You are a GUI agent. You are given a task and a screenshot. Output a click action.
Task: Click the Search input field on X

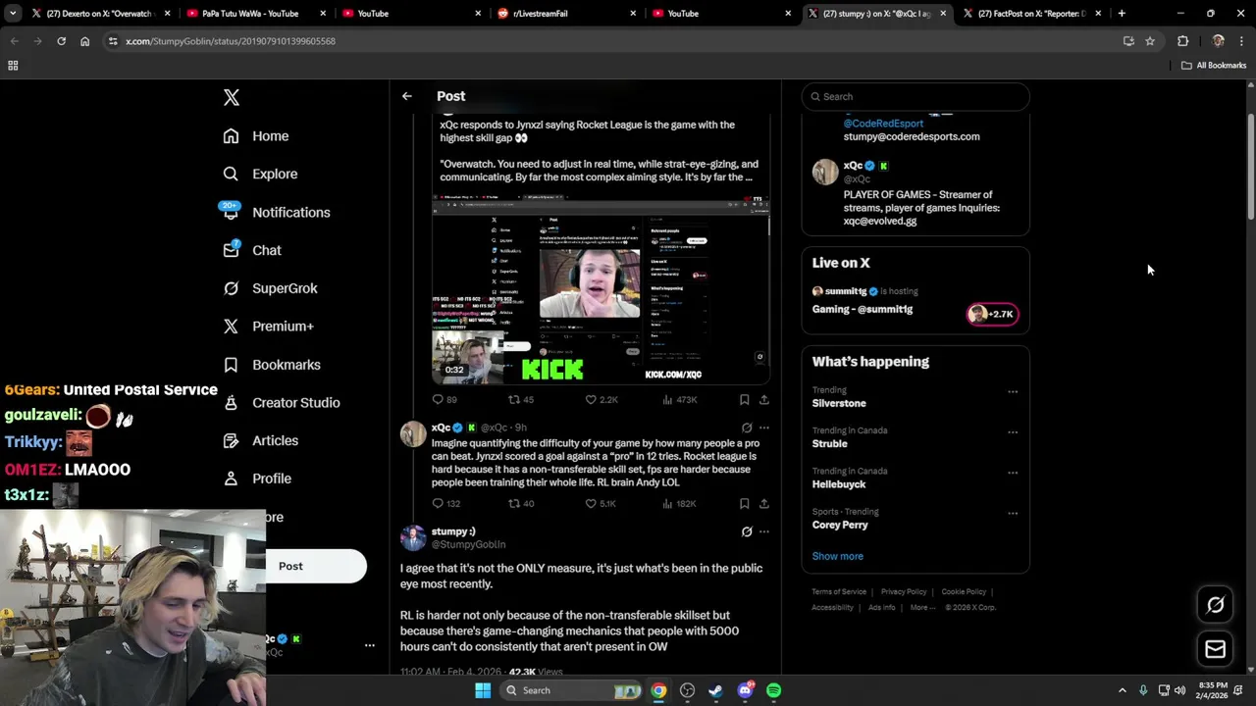(x=916, y=96)
